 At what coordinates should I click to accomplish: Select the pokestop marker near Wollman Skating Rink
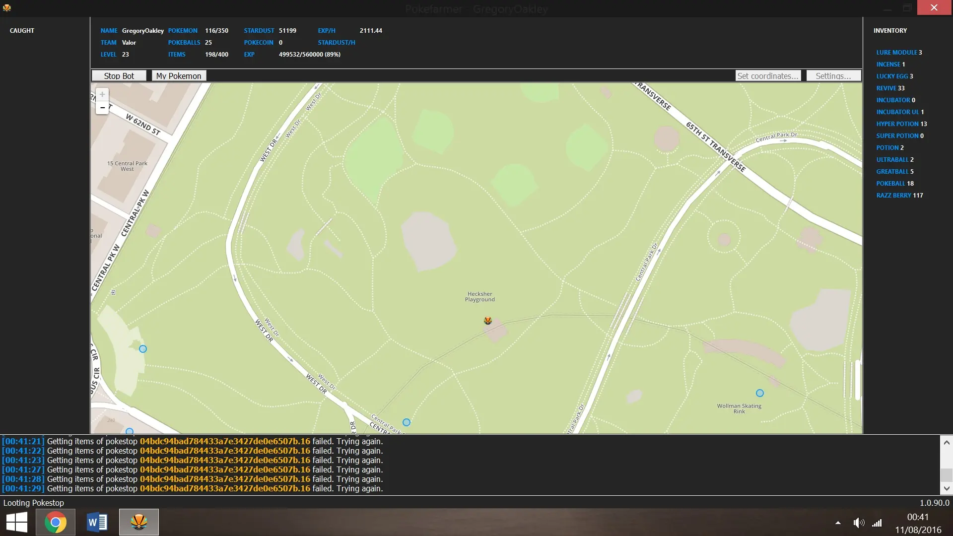[x=760, y=393]
